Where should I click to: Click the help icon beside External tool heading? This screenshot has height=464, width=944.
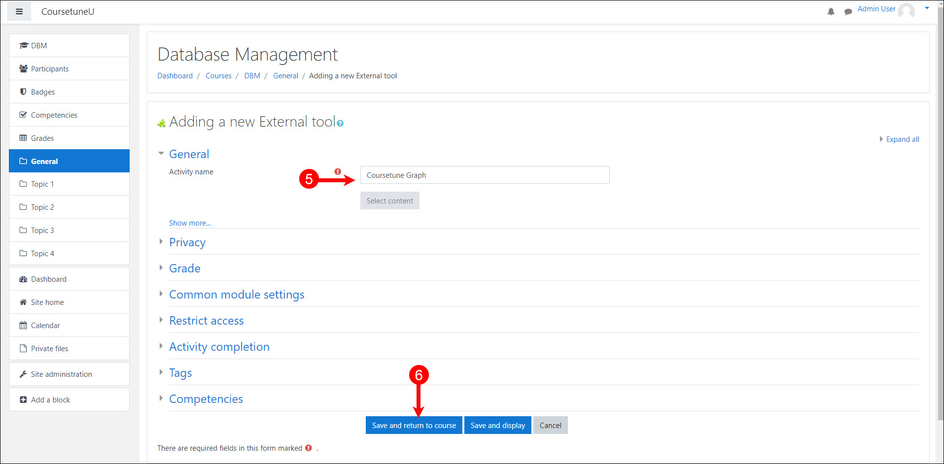coord(340,124)
